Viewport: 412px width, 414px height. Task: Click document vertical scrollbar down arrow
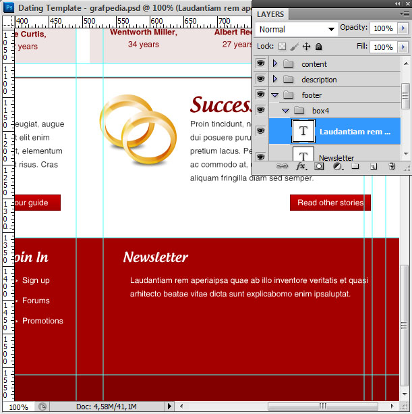click(405, 394)
